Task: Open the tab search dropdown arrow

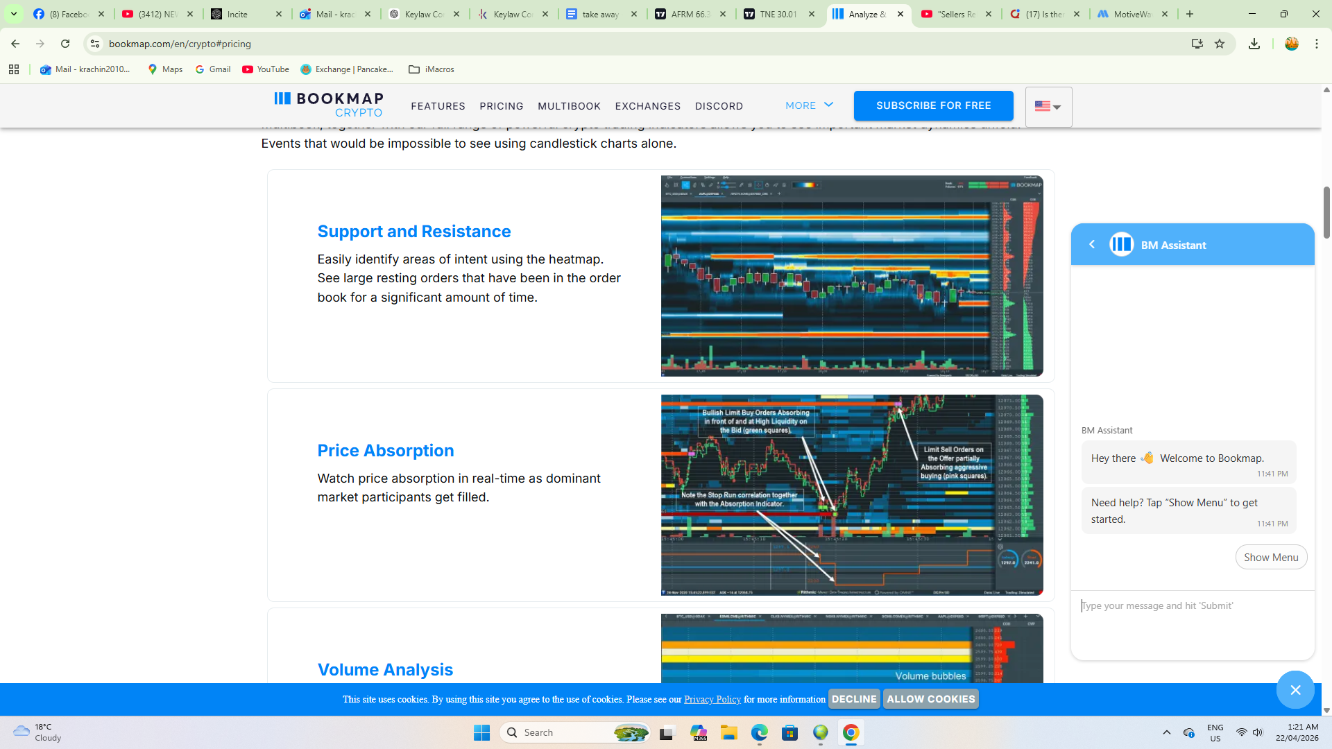Action: [13, 14]
